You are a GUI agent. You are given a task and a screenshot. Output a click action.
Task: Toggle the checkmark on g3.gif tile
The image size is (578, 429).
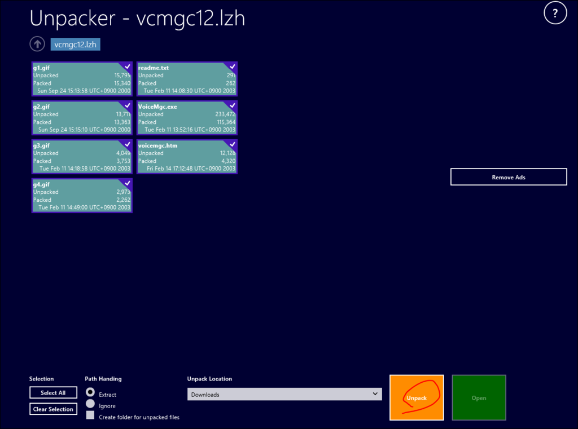coord(127,144)
